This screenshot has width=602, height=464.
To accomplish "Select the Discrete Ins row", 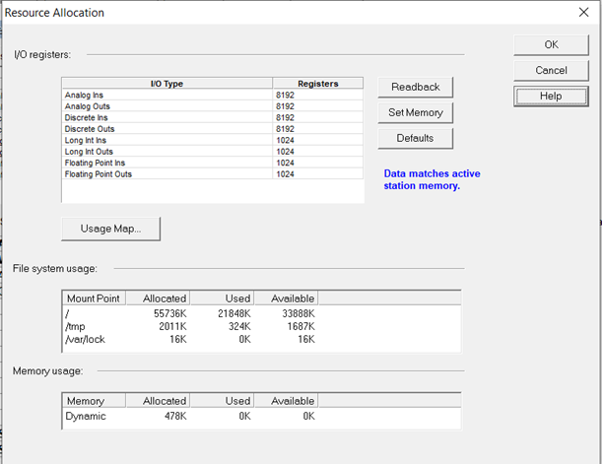I will [212, 117].
